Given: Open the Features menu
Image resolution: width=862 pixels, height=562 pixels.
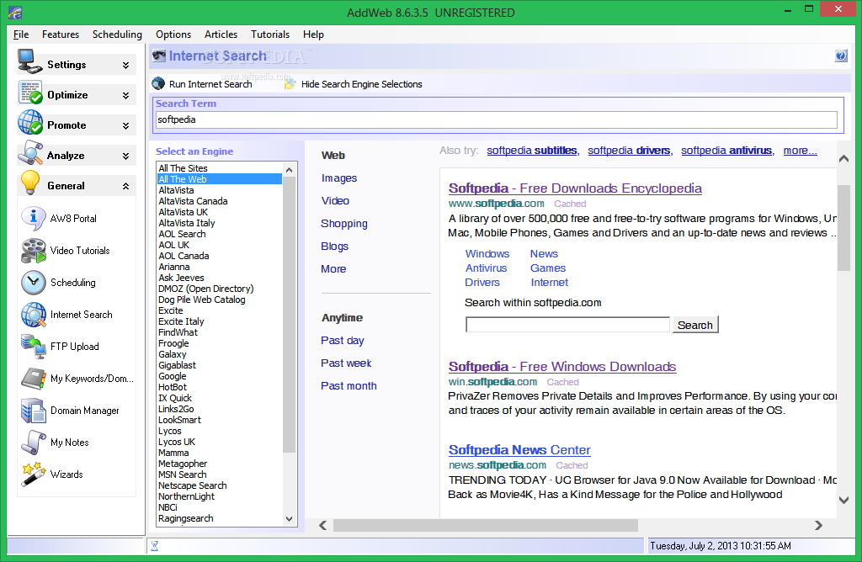Looking at the screenshot, I should click(61, 34).
